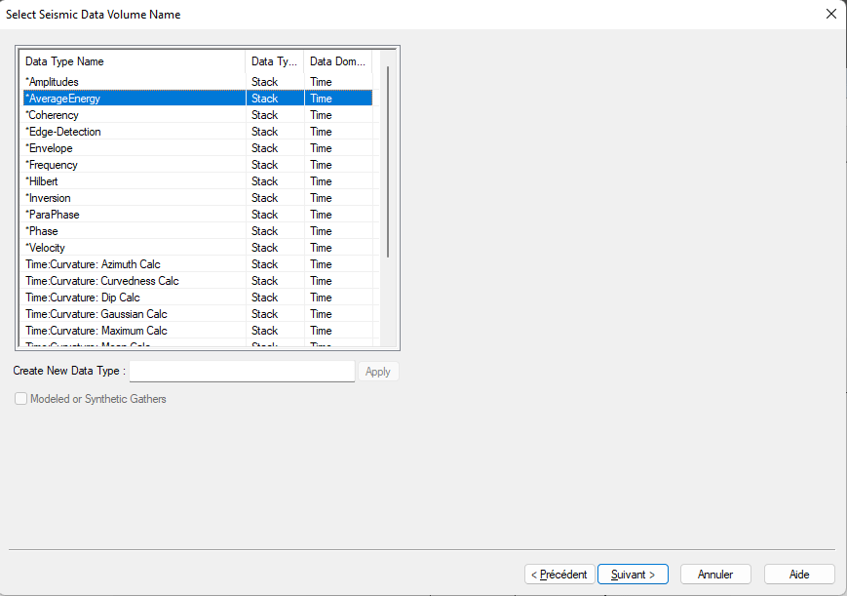Select Time:Curvature: Azimuth Calc row

click(93, 264)
